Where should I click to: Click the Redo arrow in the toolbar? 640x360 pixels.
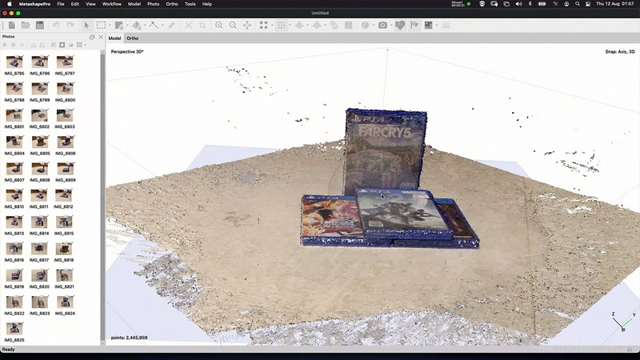[70, 26]
